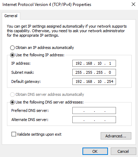Screen dimensions: 138x157
Task: Open the General tab
Action: point(11,16)
